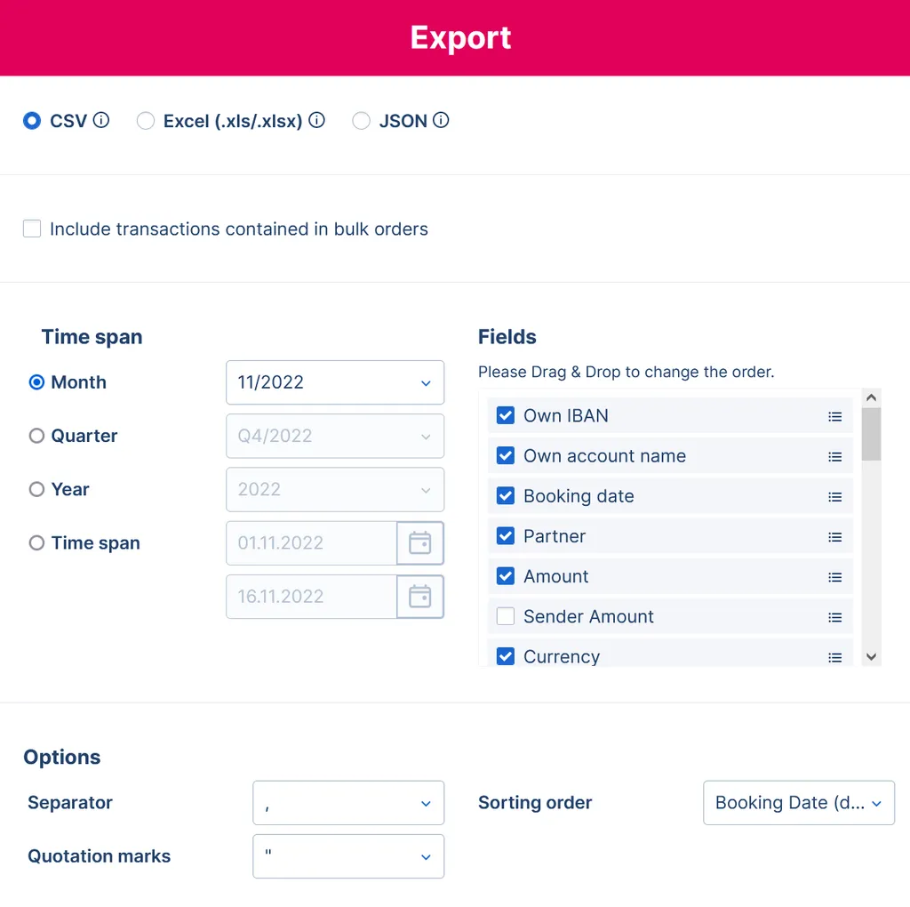
Task: Click the Separator label
Action: [70, 802]
